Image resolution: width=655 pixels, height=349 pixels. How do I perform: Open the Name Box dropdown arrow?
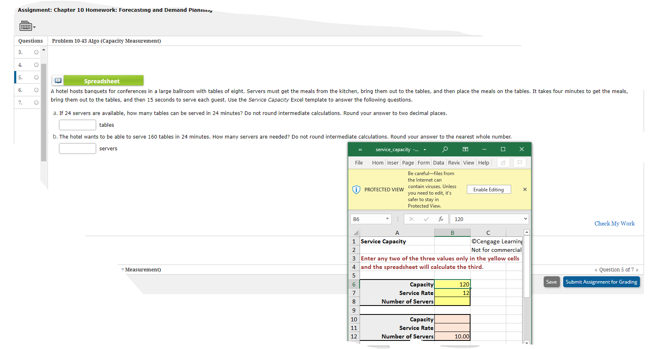click(387, 219)
